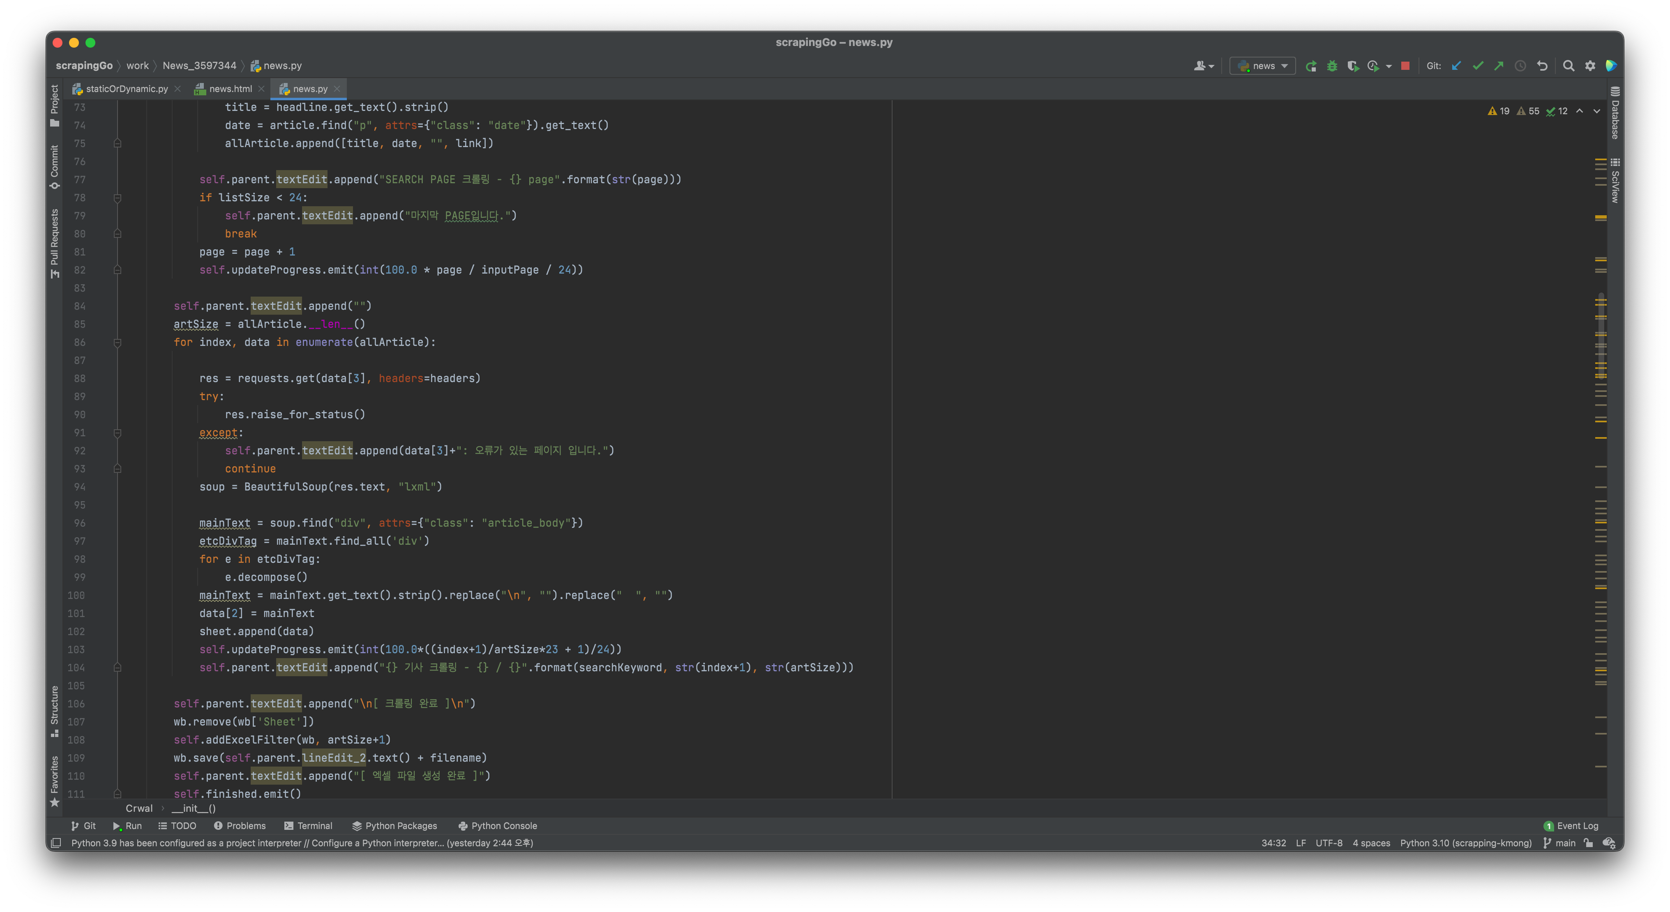Open the 'main' Git branch popup
Image resolution: width=1670 pixels, height=912 pixels.
click(1559, 843)
